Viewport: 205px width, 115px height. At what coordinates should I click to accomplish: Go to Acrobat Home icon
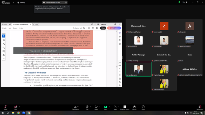click(x=10, y=24)
